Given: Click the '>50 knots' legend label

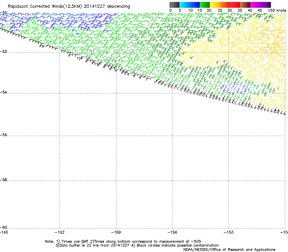Looking at the screenshot, I should [277, 10].
